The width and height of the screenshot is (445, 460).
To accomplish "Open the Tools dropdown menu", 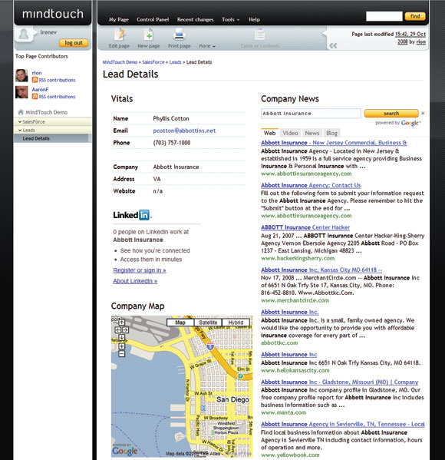I will [x=230, y=20].
